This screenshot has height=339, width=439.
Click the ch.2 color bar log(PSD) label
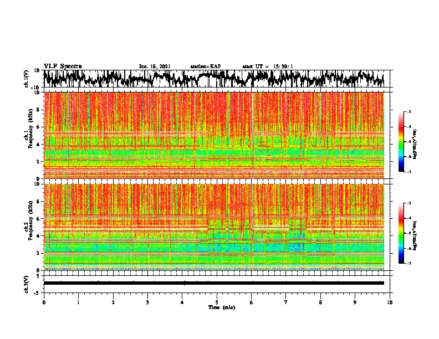tap(415, 235)
